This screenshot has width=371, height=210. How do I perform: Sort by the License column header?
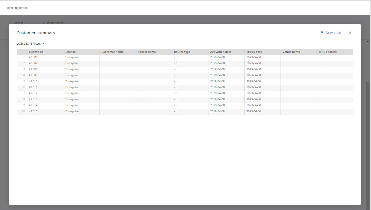point(70,52)
